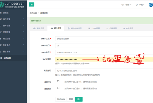Click the 用户管理 users icon in the sidebar
Viewport: 153px width, 103px height.
point(1,19)
